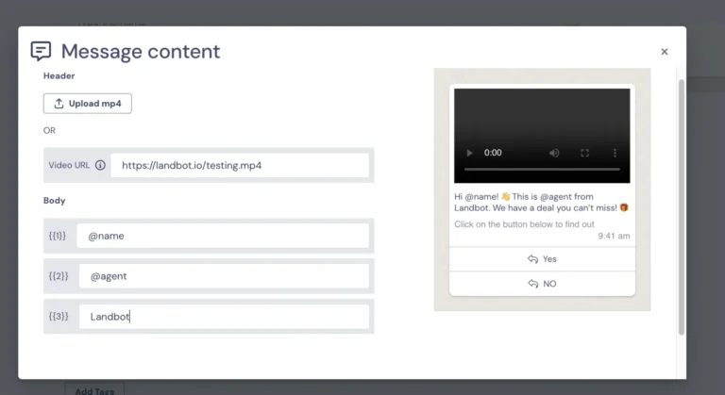The image size is (725, 395).
Task: Open the video player more options menu
Action: tap(615, 153)
